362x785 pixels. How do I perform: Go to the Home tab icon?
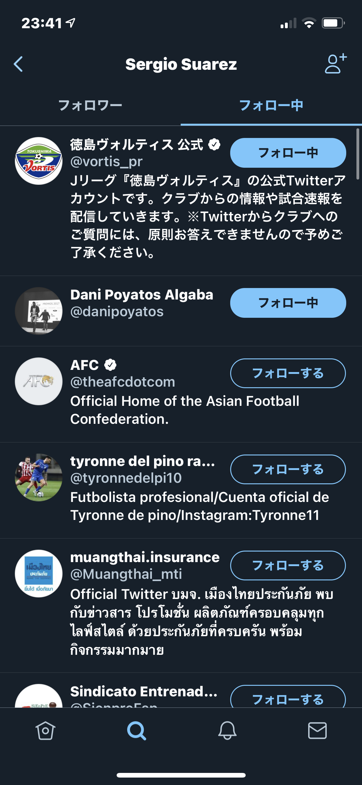click(x=45, y=730)
